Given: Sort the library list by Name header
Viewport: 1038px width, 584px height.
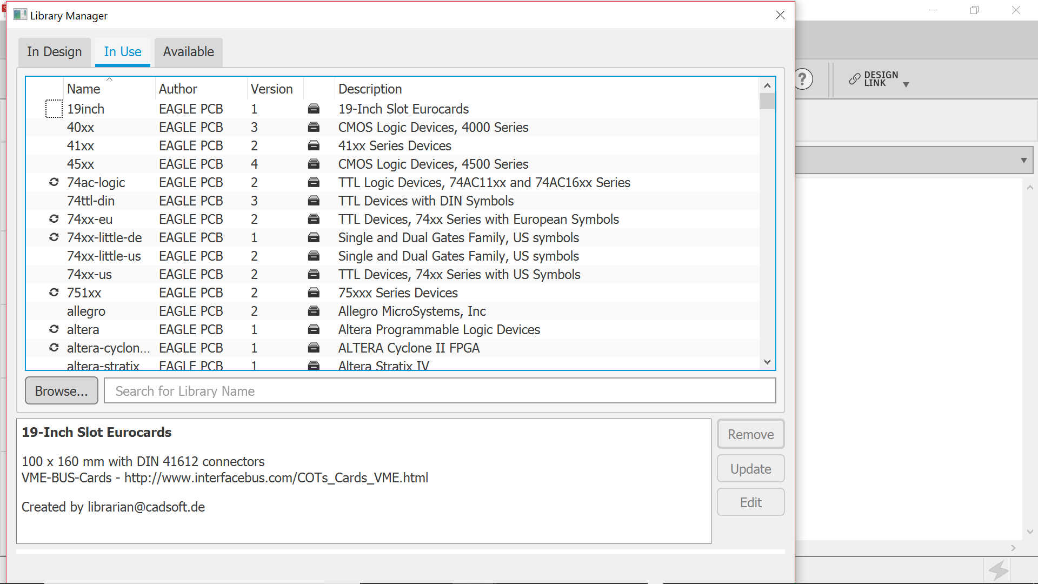Looking at the screenshot, I should pos(84,89).
